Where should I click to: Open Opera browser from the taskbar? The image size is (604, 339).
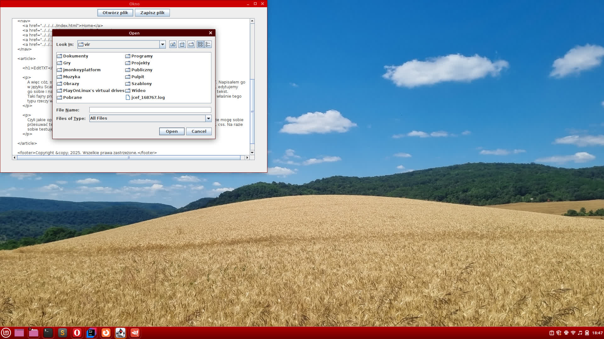pos(77,333)
